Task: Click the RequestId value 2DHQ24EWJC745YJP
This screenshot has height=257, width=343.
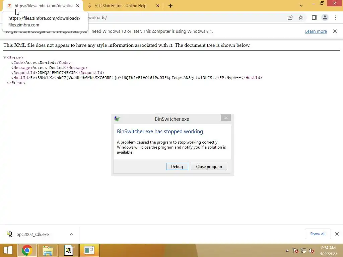Action: point(56,73)
